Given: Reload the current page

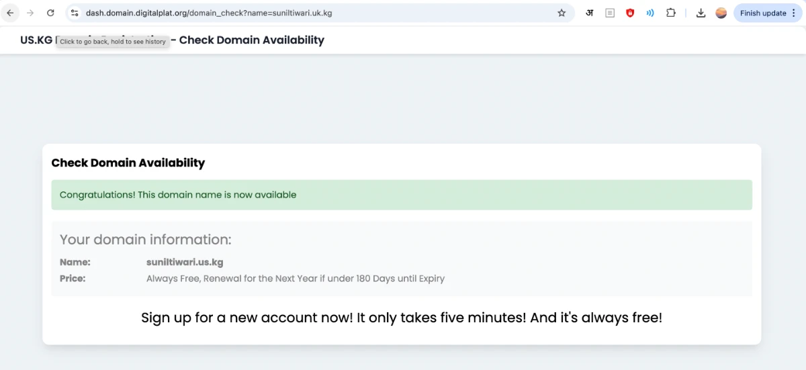Looking at the screenshot, I should tap(50, 13).
